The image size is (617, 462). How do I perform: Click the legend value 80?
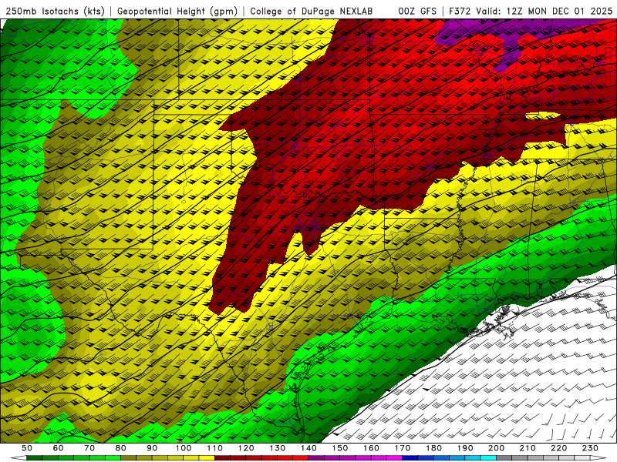(121, 448)
